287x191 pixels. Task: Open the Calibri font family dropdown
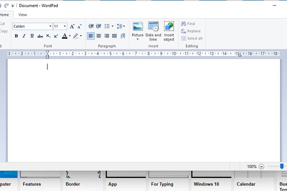pyautogui.click(x=51, y=26)
